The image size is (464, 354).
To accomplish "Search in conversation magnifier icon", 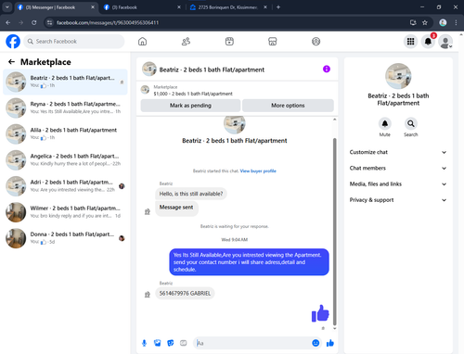I will [411, 123].
